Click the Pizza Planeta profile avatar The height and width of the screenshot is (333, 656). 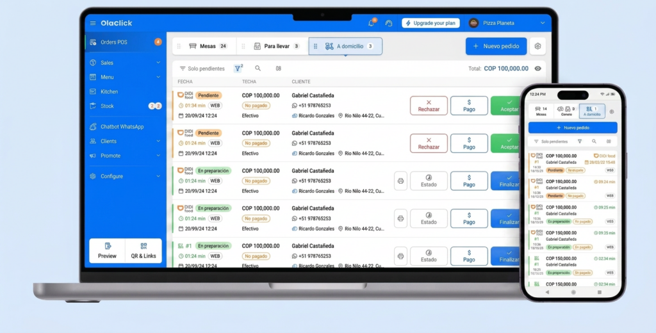point(473,23)
